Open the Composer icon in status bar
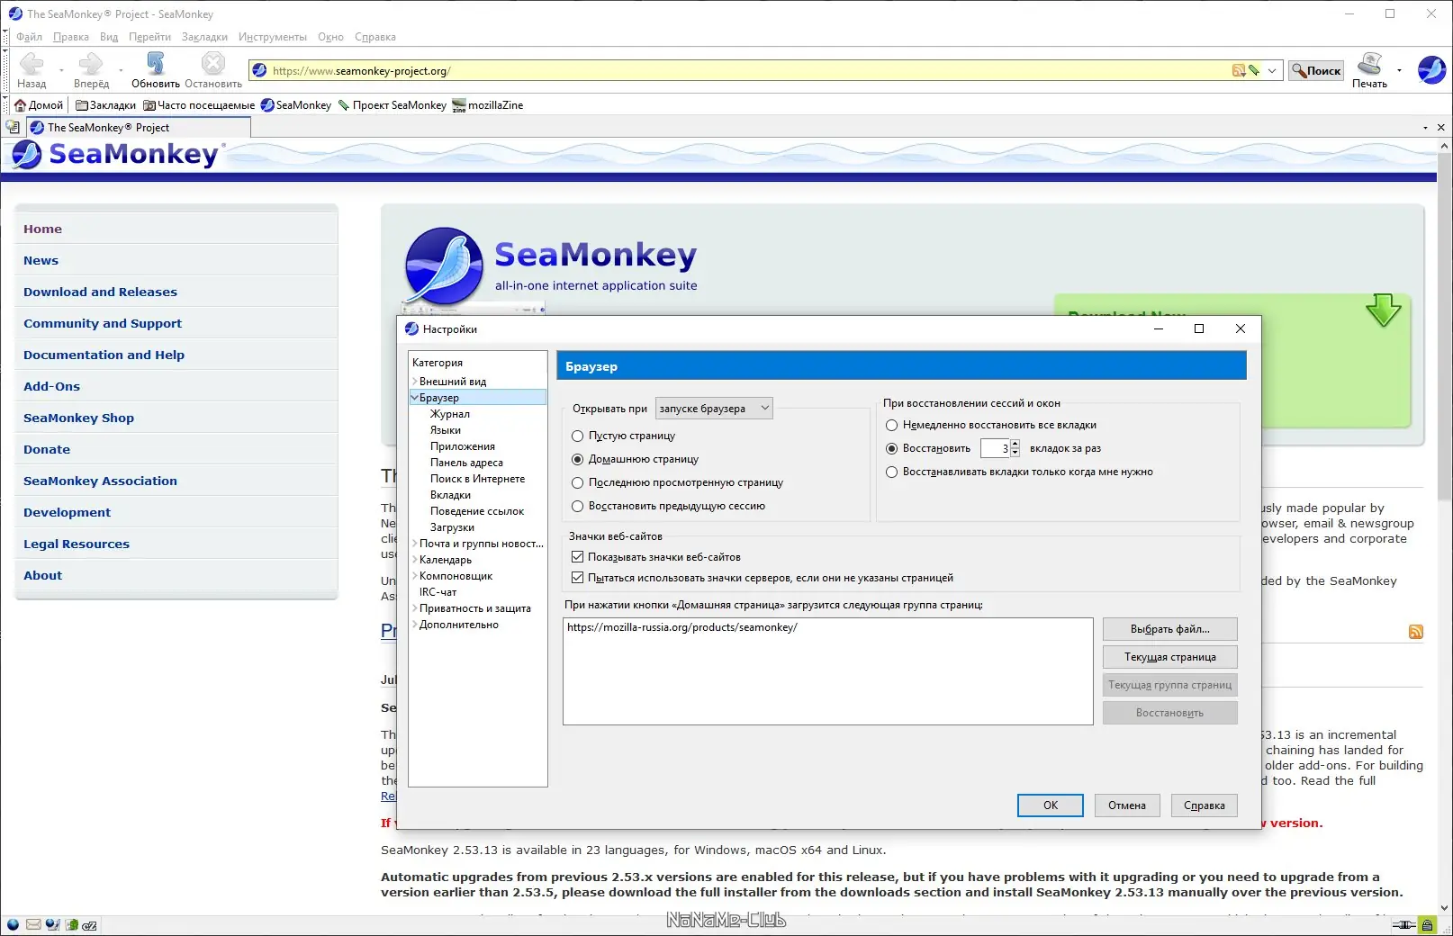The width and height of the screenshot is (1453, 936). pyautogui.click(x=52, y=924)
